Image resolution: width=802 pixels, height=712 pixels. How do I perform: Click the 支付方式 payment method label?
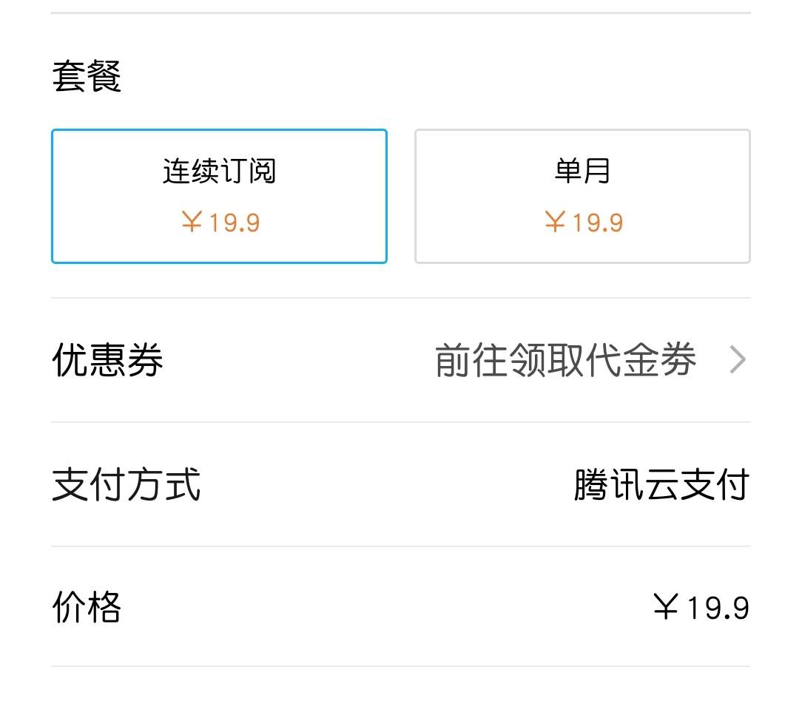127,484
